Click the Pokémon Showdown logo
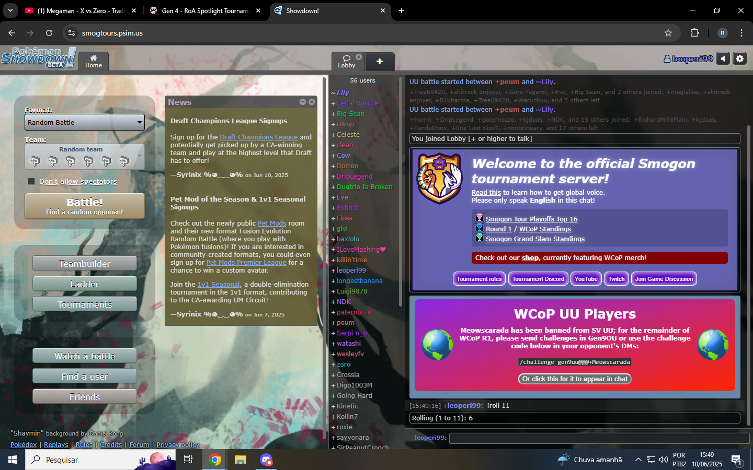Screen dimensions: 753x470 [38, 57]
